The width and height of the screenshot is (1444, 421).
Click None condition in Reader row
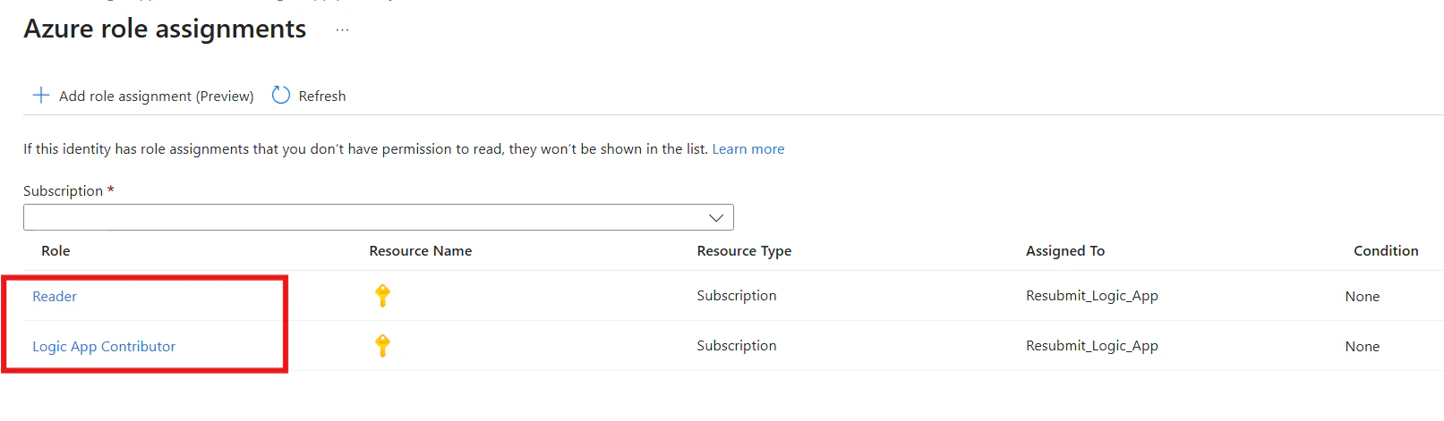coord(1363,297)
